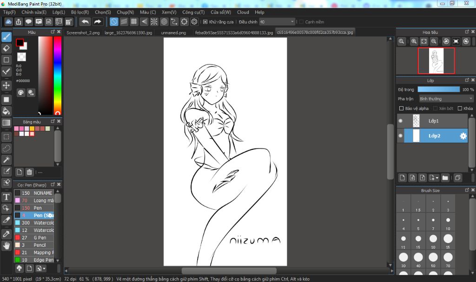Screen dimensions: 476x282
Task: Click the layer folder icon
Action: [x=445, y=178]
